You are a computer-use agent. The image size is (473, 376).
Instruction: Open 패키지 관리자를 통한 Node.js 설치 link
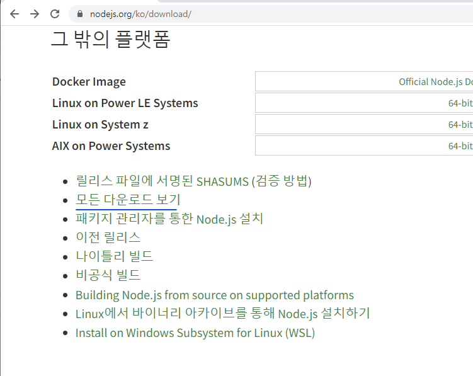coord(169,219)
